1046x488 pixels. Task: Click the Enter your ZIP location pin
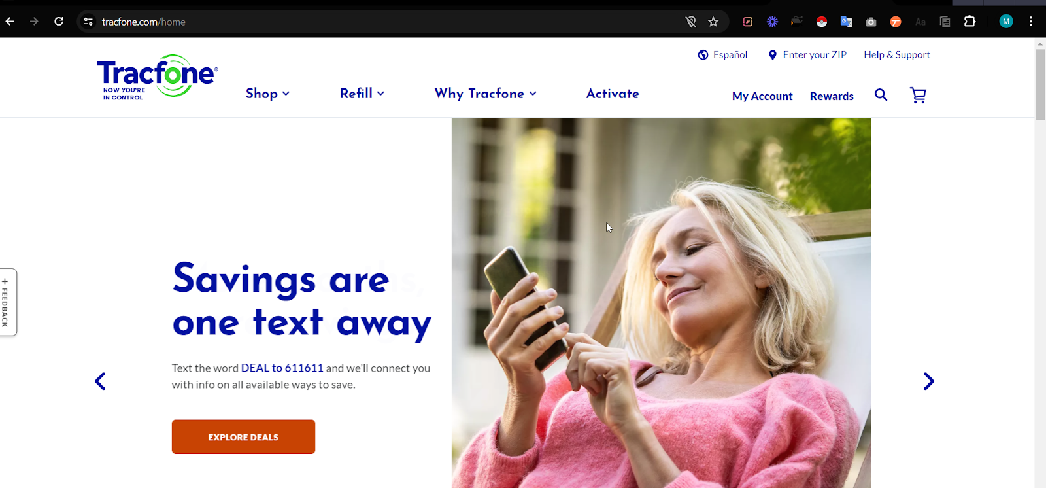[772, 55]
